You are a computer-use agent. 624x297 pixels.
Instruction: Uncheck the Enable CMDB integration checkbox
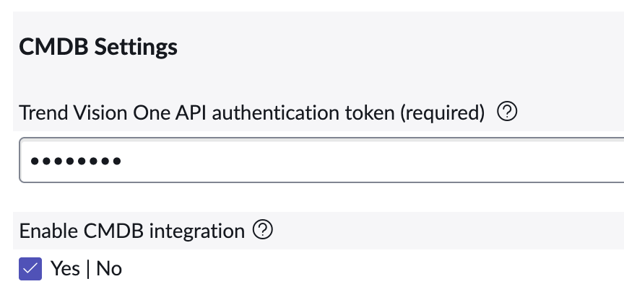[x=30, y=269]
